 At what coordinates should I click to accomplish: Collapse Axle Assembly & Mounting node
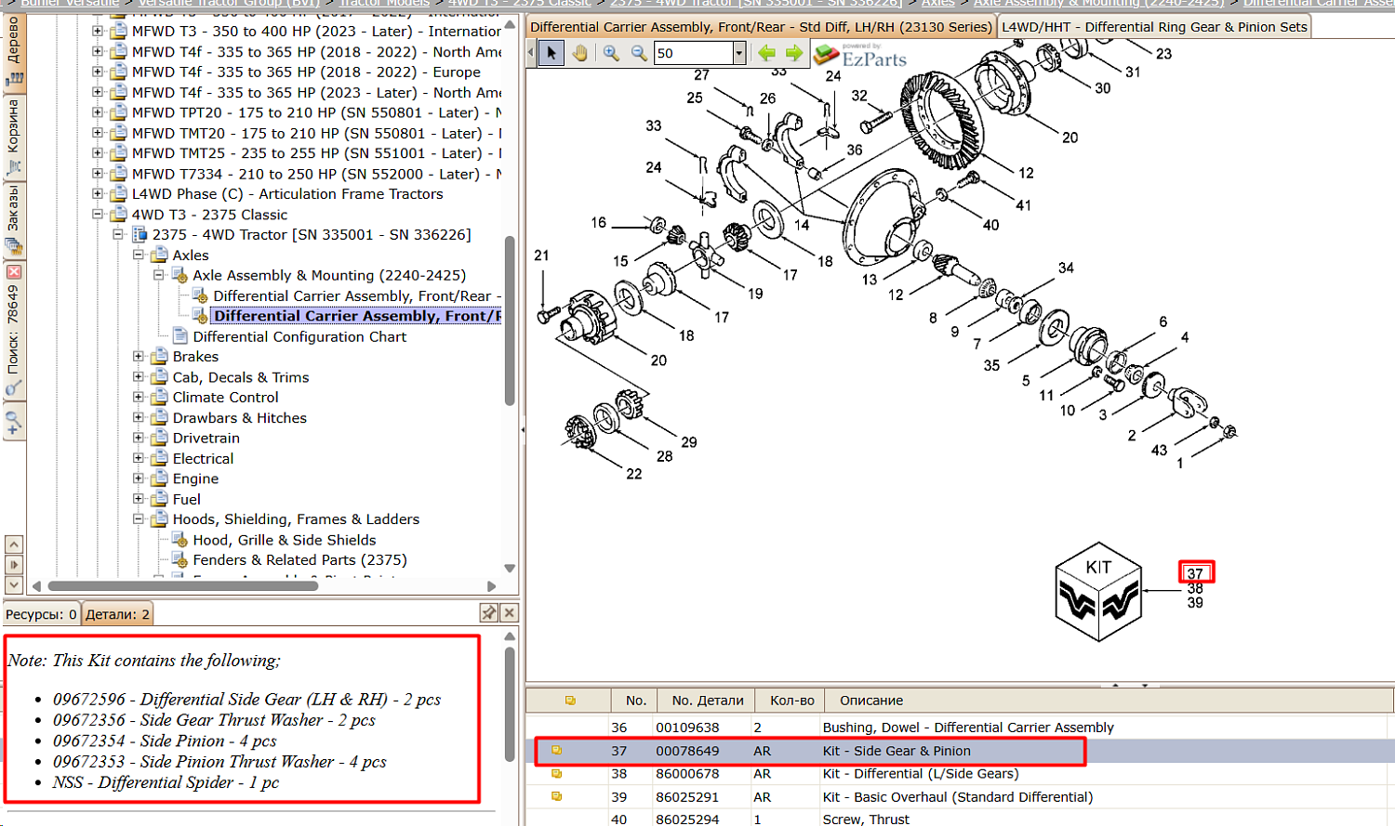[159, 276]
